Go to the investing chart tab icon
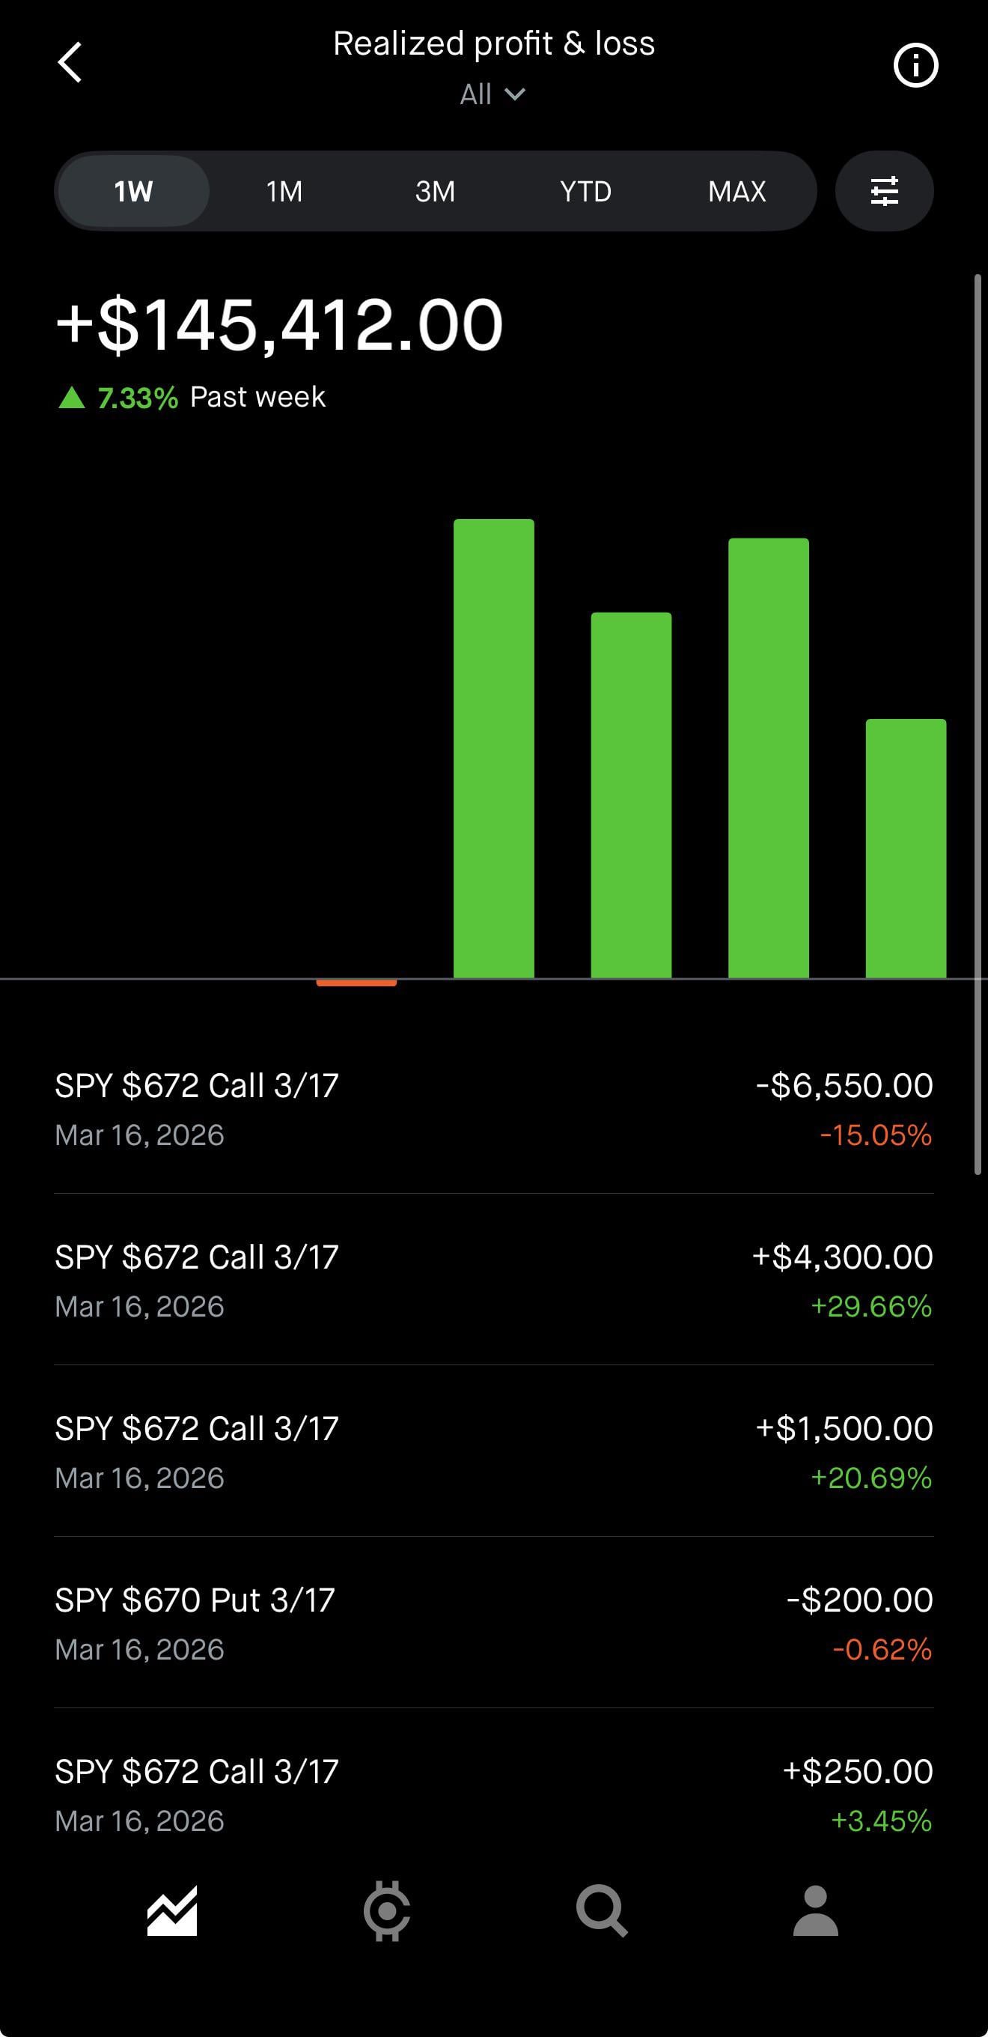This screenshot has height=2037, width=988. [171, 1910]
